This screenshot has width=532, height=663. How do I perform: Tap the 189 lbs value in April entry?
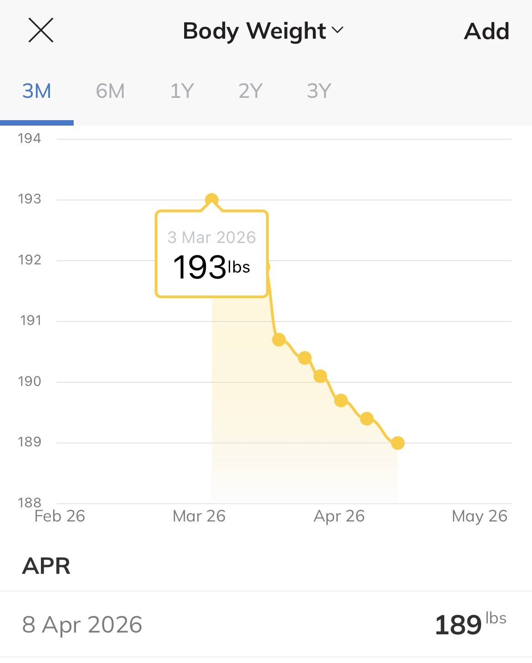(471, 624)
